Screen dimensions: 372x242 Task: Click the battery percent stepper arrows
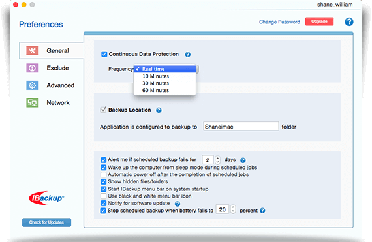[x=233, y=209]
